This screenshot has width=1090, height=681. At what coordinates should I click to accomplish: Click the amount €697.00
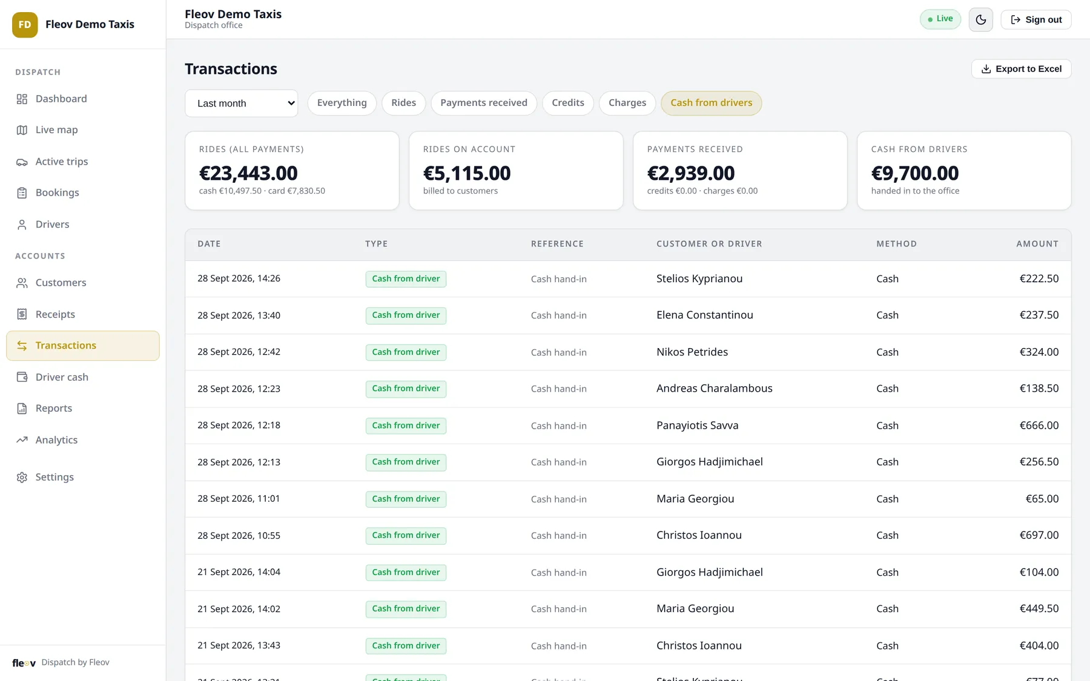tap(1039, 536)
